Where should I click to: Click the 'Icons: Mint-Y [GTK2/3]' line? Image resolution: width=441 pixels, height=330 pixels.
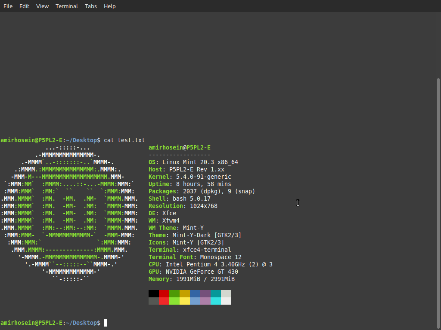click(186, 242)
